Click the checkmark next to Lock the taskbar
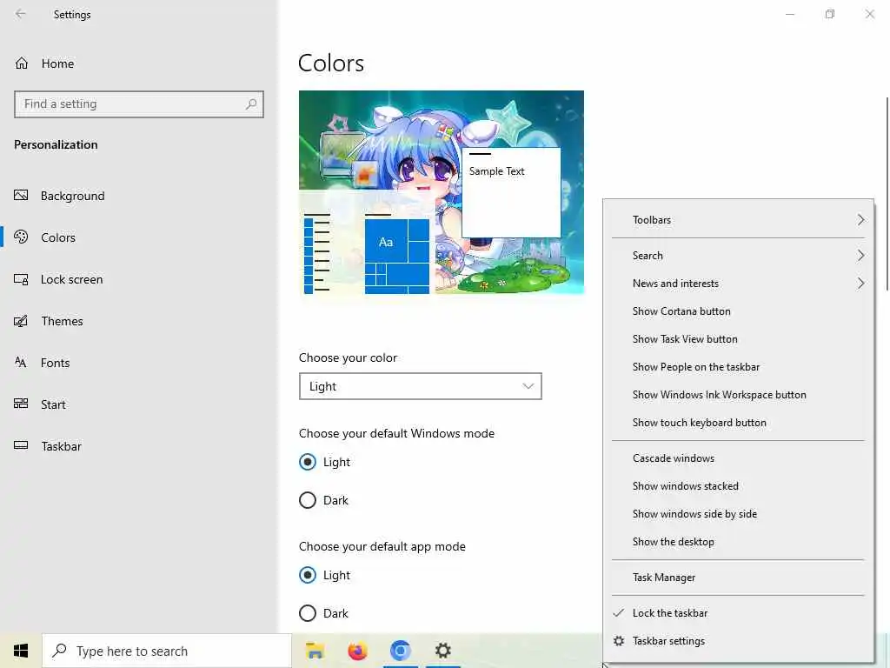The height and width of the screenshot is (668, 890). tap(619, 613)
